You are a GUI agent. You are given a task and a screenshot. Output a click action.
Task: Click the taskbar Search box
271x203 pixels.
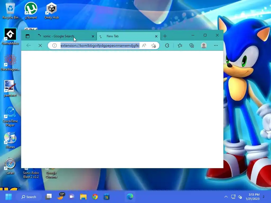pos(29,197)
